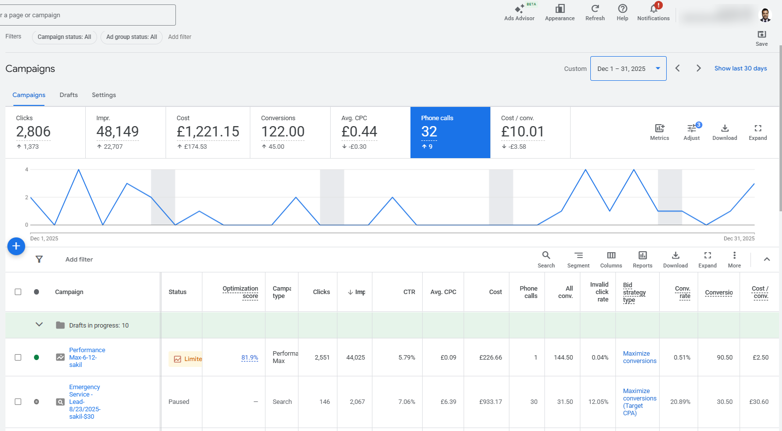Expand the Drafts in progress row
This screenshot has height=431, width=782.
pyautogui.click(x=39, y=325)
